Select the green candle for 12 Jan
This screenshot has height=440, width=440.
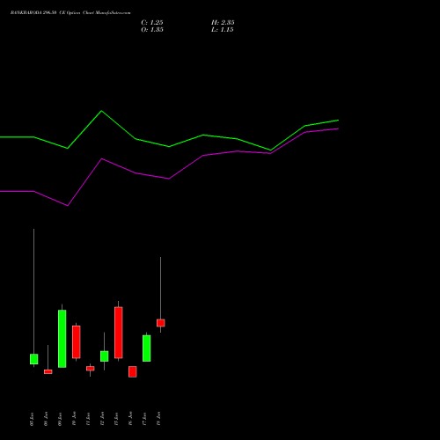point(105,356)
